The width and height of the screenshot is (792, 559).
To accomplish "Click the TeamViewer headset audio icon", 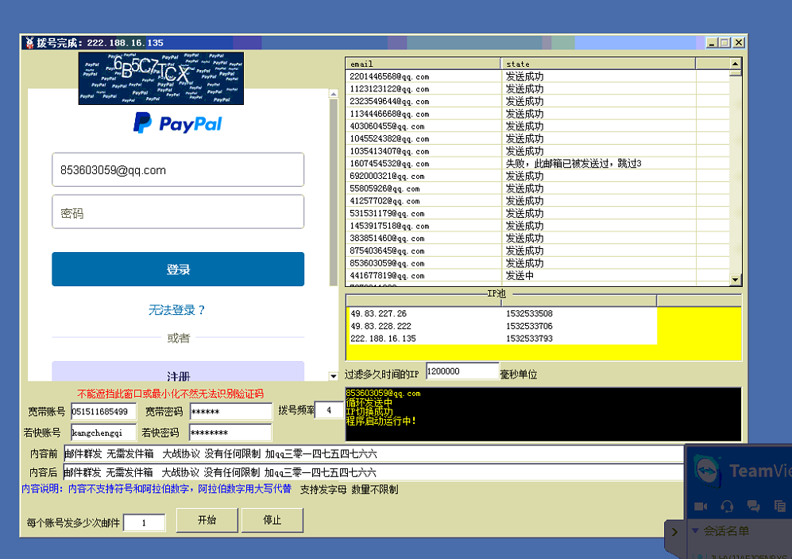I will (727, 506).
